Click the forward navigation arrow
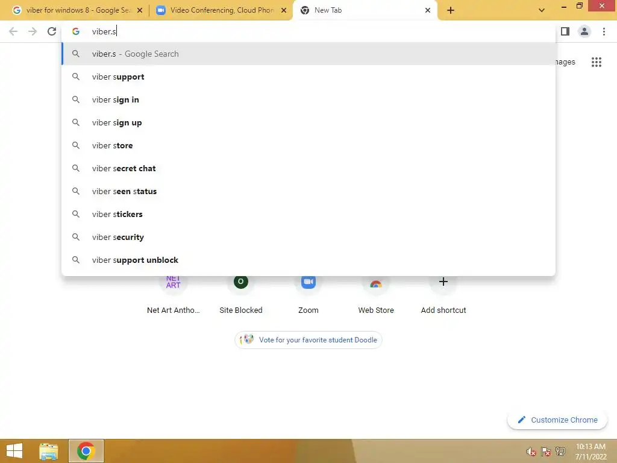This screenshot has height=463, width=617. (x=33, y=31)
